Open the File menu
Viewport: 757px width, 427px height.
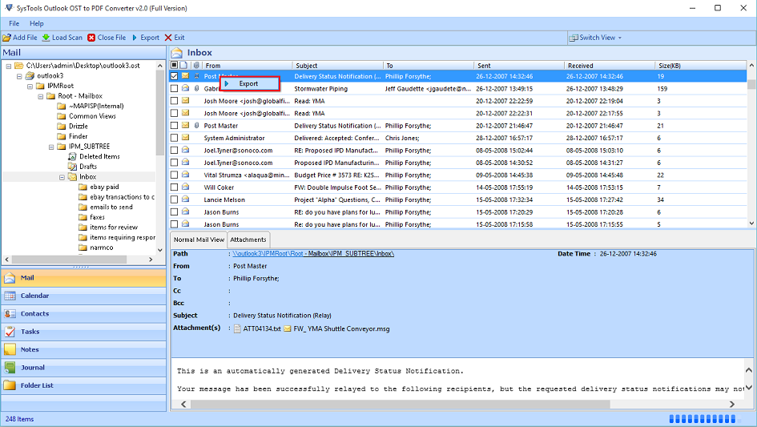(x=14, y=23)
